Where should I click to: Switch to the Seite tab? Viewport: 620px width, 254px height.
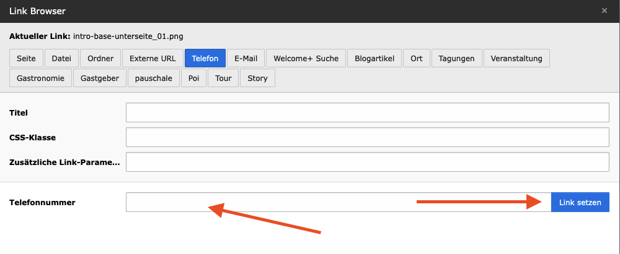point(26,58)
